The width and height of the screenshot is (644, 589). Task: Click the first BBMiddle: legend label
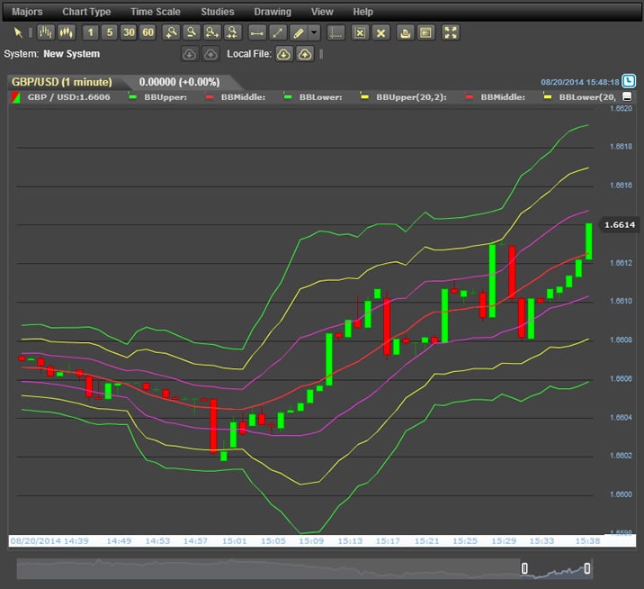(243, 97)
